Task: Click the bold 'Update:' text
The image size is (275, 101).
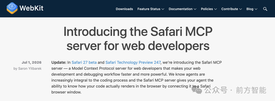Action: [59, 62]
